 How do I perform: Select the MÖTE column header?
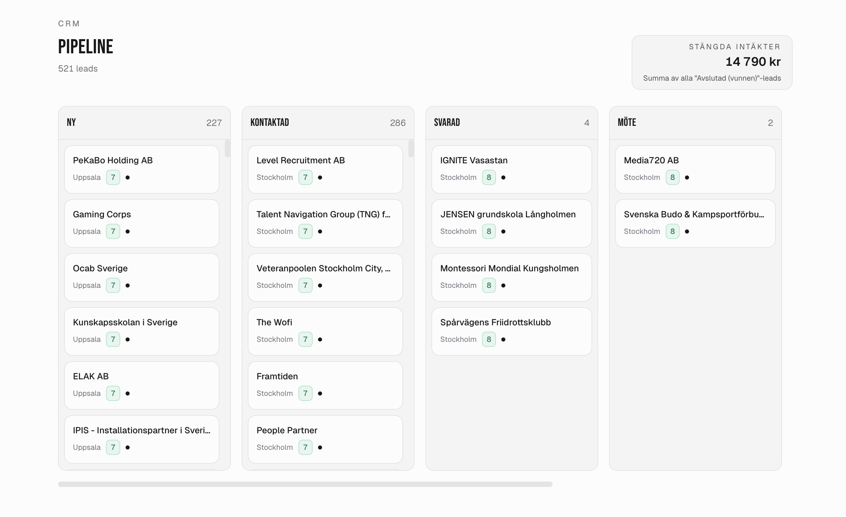pyautogui.click(x=627, y=122)
